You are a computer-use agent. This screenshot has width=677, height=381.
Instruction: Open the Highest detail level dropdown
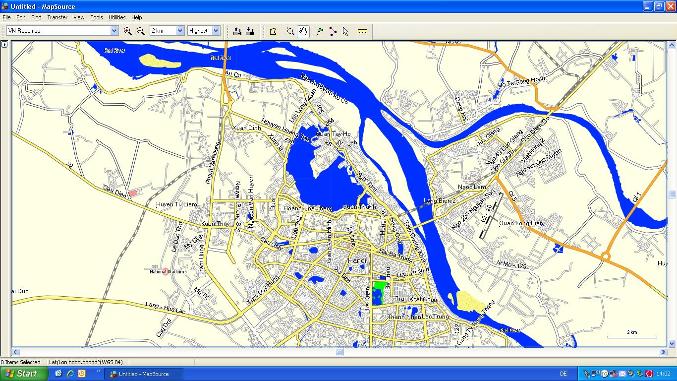(x=216, y=31)
